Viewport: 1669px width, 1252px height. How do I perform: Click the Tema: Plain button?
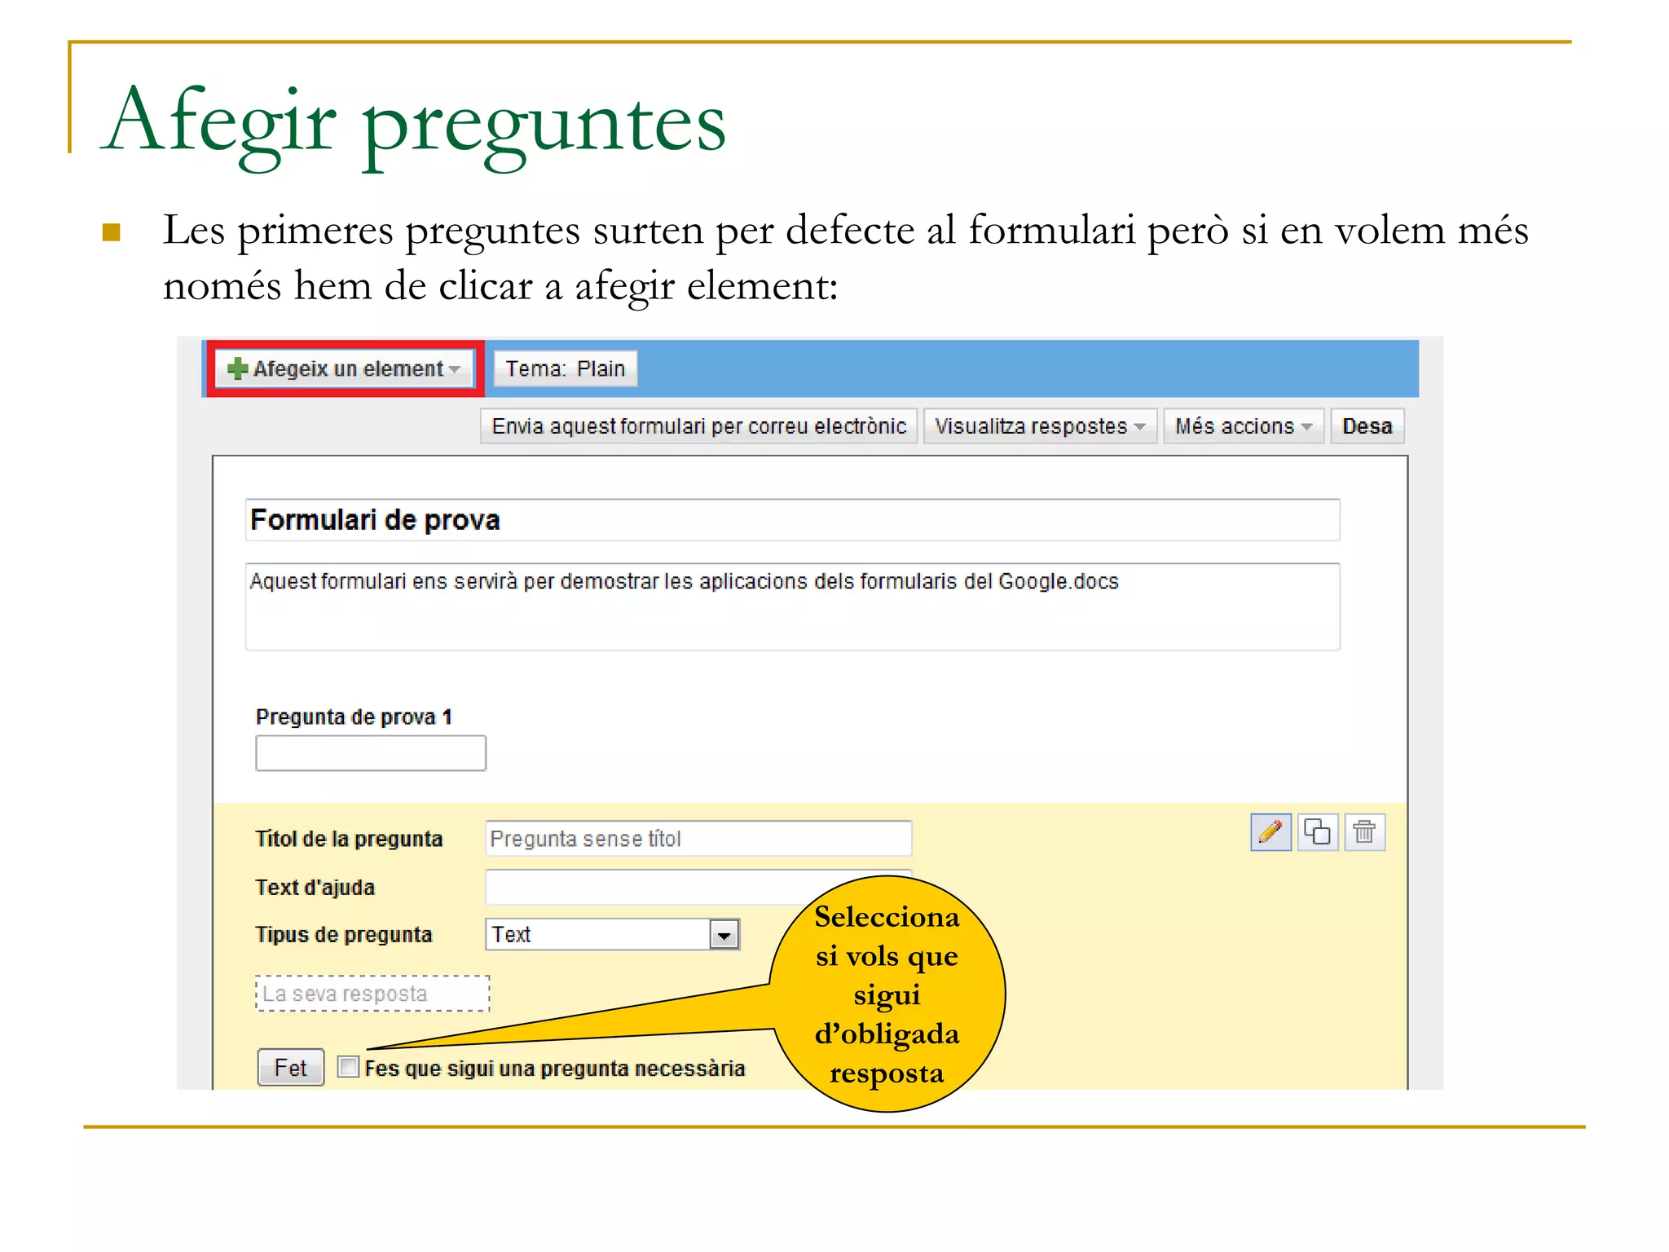pos(565,368)
